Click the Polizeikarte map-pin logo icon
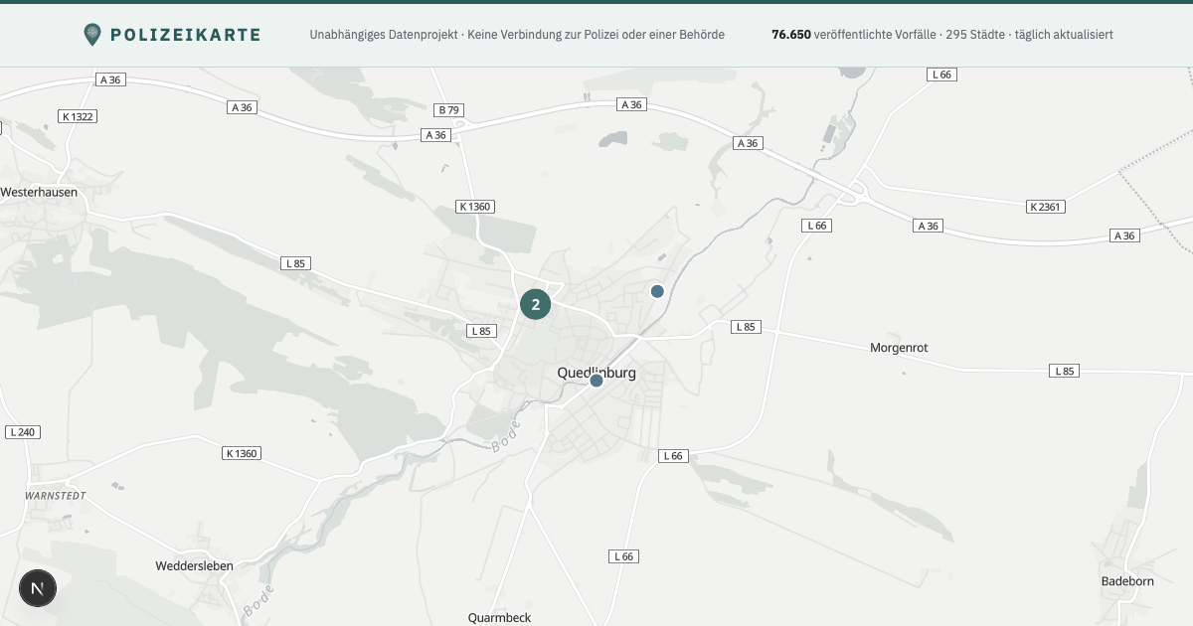 (92, 35)
